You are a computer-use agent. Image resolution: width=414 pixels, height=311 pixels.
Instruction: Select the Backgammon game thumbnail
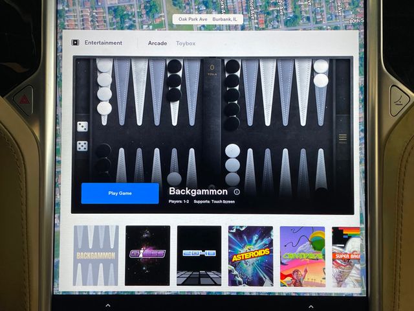(x=96, y=255)
